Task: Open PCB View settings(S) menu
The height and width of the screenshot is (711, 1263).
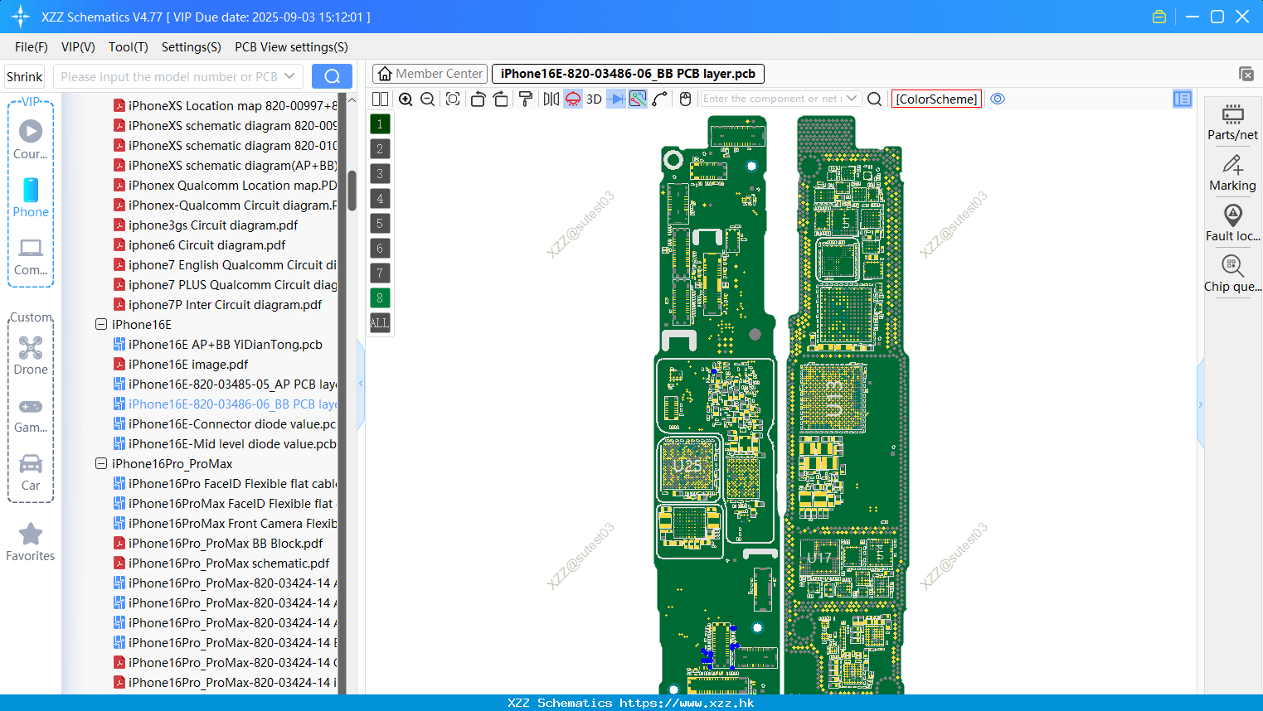Action: coord(291,47)
